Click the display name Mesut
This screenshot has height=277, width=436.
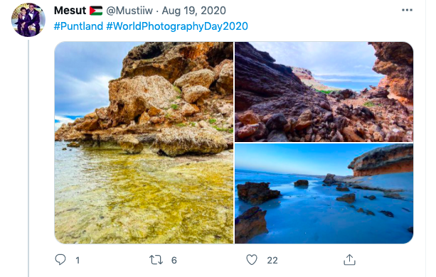tap(70, 11)
